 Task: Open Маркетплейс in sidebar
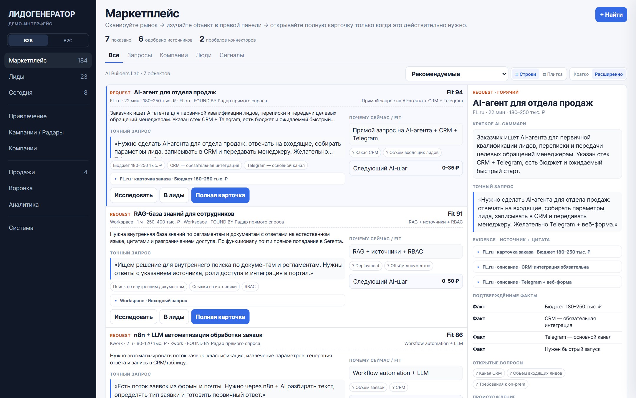point(48,60)
